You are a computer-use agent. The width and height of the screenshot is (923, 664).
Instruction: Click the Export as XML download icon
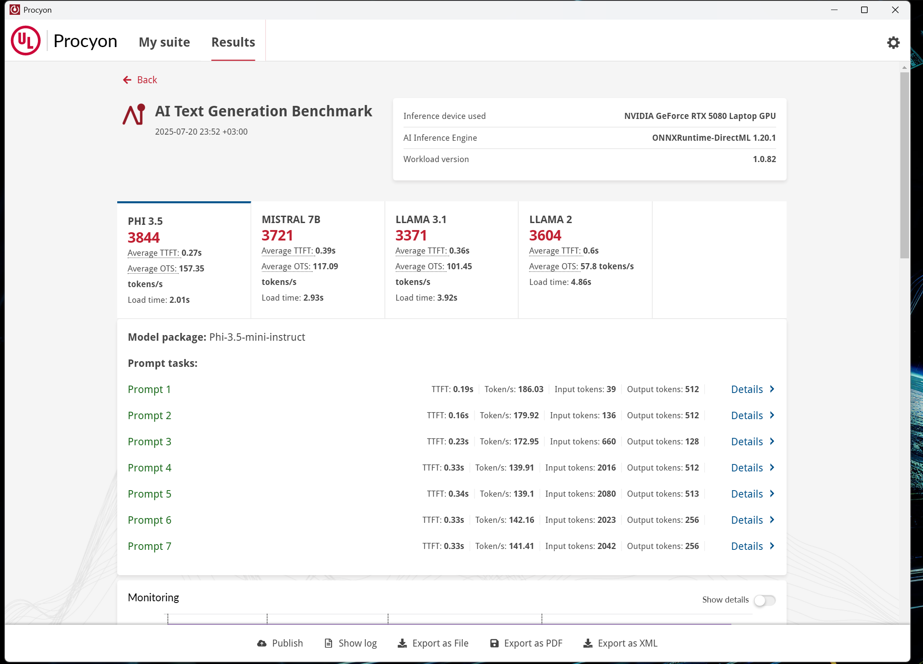588,643
